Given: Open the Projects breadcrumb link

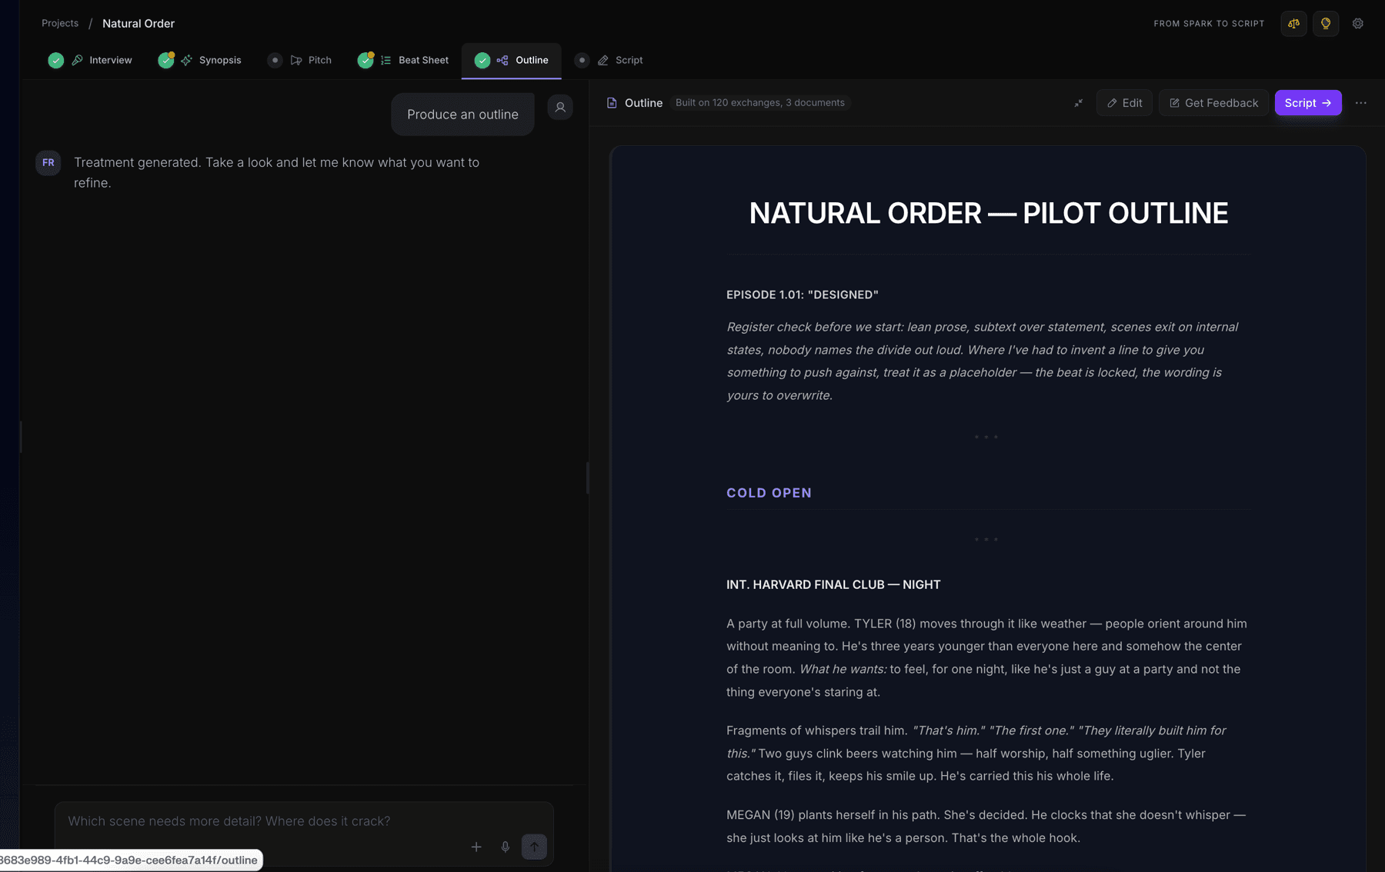Looking at the screenshot, I should [x=60, y=23].
